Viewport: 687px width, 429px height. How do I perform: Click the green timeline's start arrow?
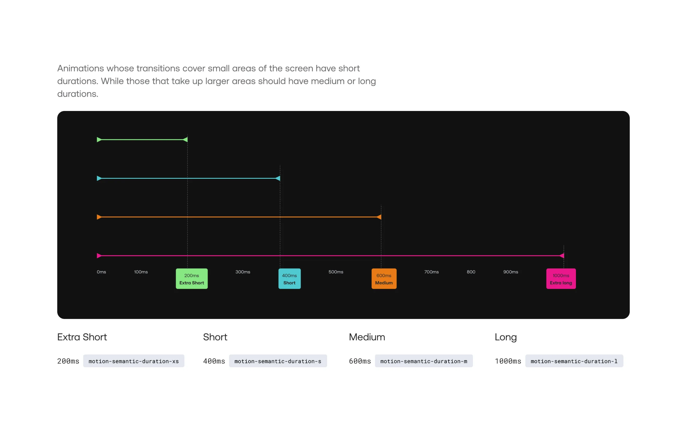pos(99,140)
